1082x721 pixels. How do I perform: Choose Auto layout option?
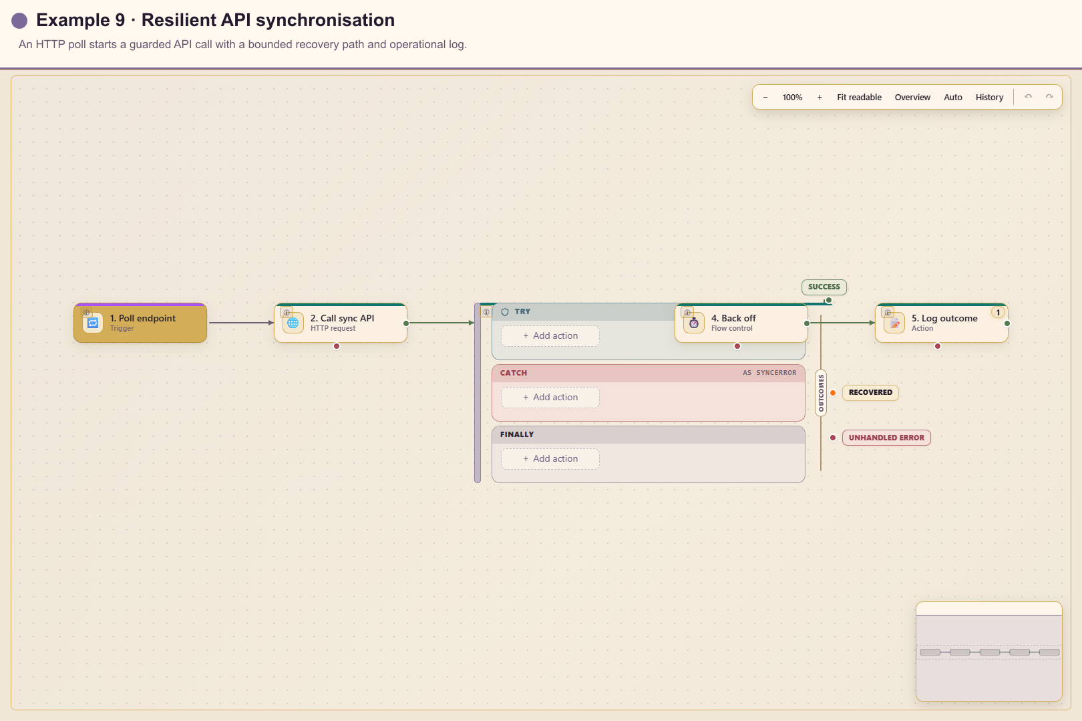pos(953,98)
